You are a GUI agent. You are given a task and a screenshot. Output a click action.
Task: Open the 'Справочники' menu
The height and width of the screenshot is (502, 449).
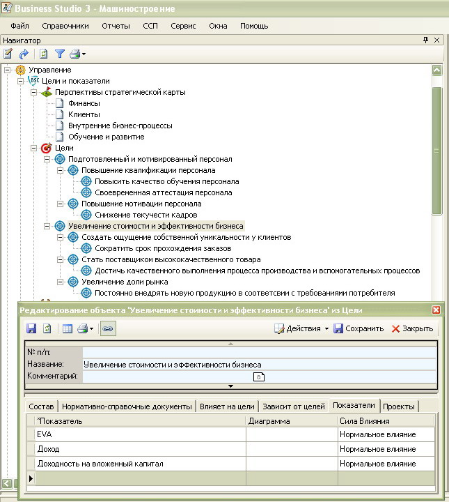[x=65, y=26]
